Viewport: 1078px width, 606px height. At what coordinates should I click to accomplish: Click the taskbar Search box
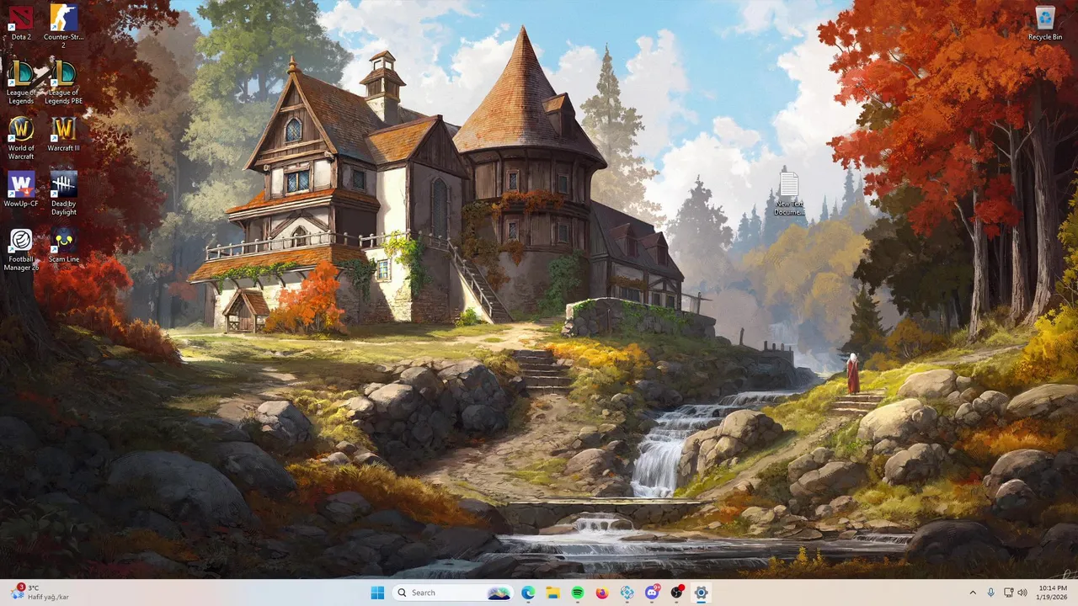[x=454, y=593]
